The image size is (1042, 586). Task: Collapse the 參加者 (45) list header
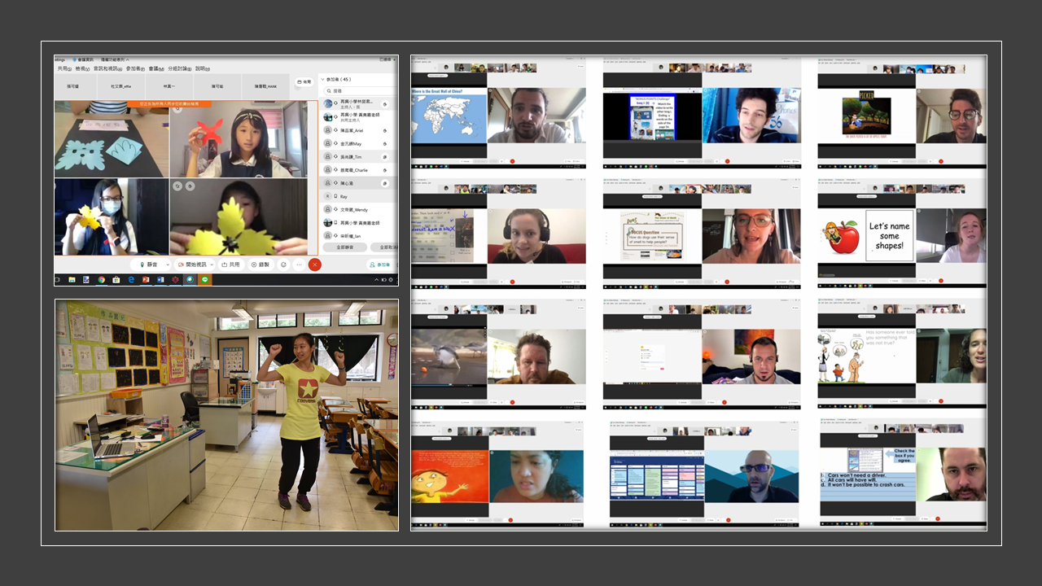point(322,80)
